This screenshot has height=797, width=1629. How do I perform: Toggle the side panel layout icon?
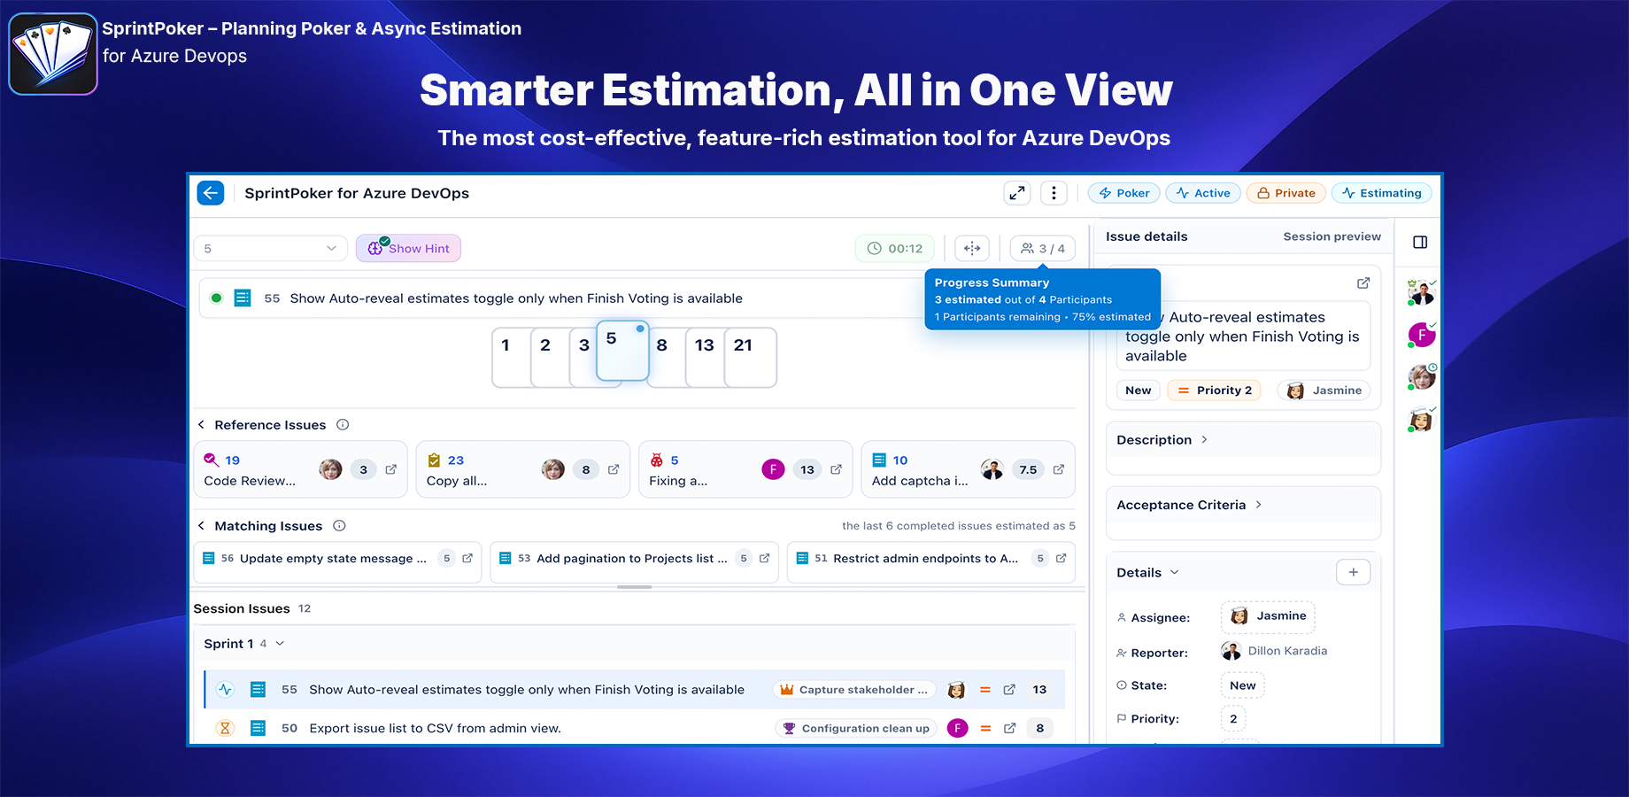pyautogui.click(x=1420, y=242)
